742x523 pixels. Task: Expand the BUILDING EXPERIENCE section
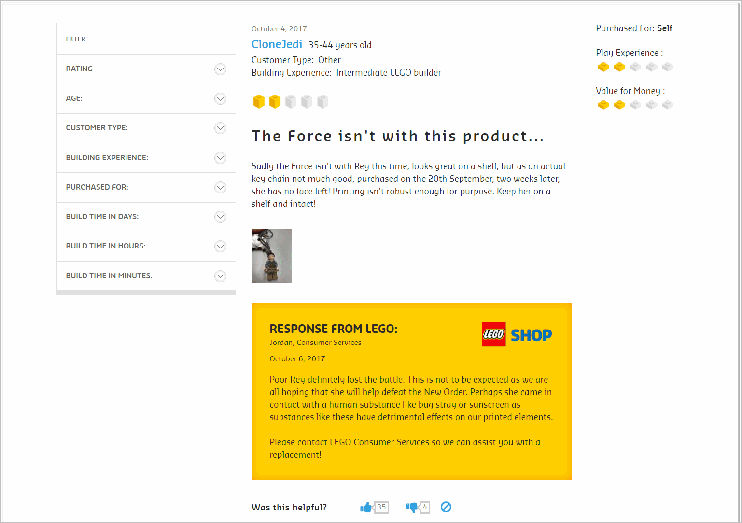(220, 158)
